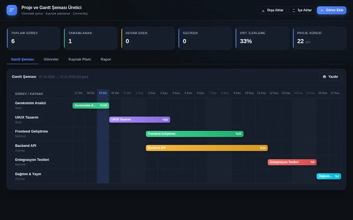Click the plus icon in Görev Ekle

click(322, 10)
